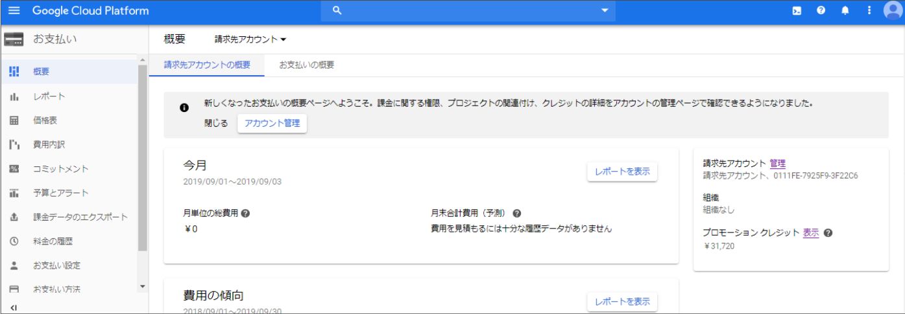The image size is (905, 314).
Task: Click the ¥0 monthly total value
Action: coord(190,229)
